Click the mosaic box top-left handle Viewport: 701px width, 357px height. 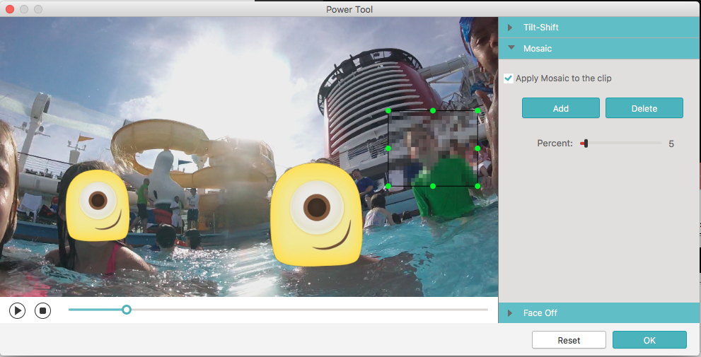388,110
